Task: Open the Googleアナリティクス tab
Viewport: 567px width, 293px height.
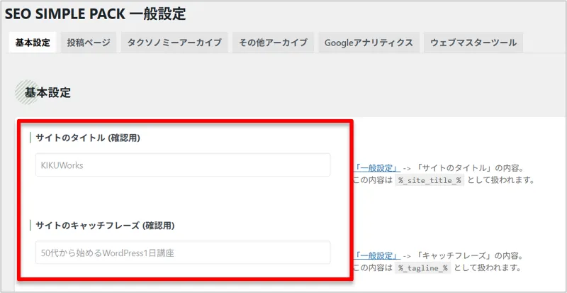Action: pyautogui.click(x=369, y=43)
